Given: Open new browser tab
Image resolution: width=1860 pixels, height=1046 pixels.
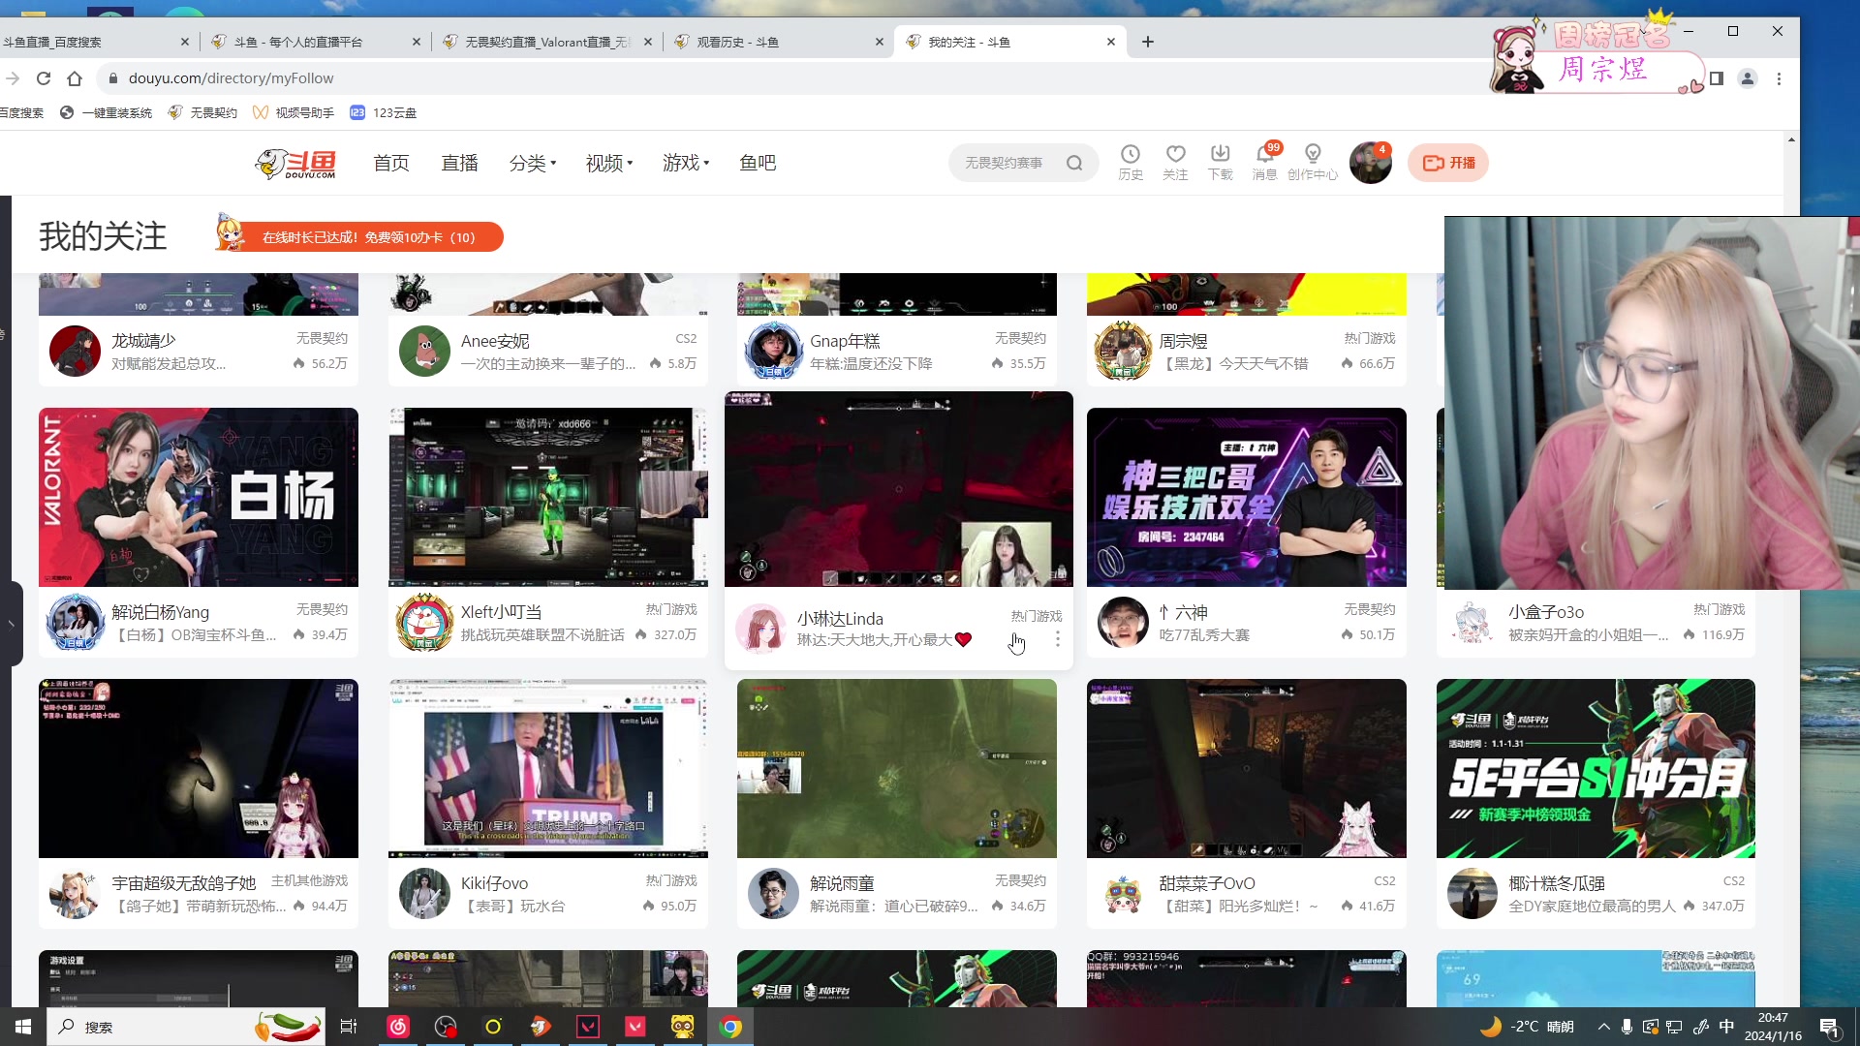Looking at the screenshot, I should 1148,42.
